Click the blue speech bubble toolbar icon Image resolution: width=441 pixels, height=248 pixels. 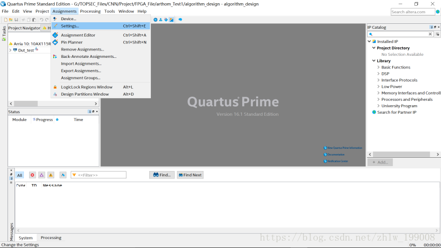pos(180,20)
